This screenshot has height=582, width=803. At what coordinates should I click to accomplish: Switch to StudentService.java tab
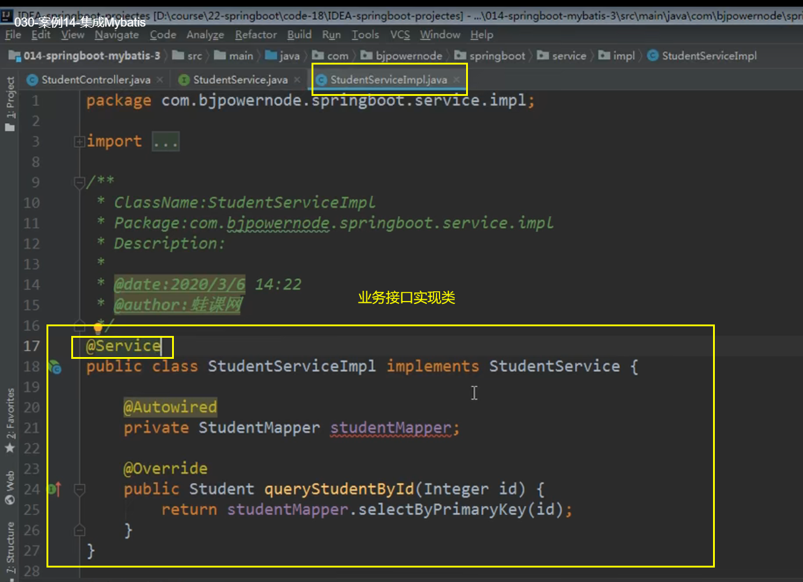click(240, 80)
